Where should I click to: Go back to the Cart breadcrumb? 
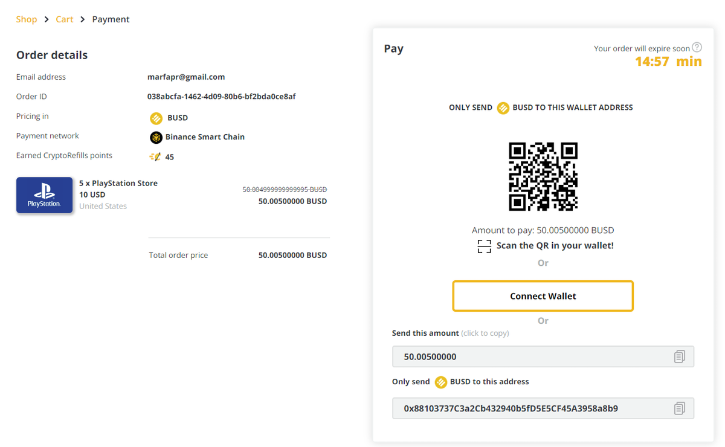click(65, 19)
